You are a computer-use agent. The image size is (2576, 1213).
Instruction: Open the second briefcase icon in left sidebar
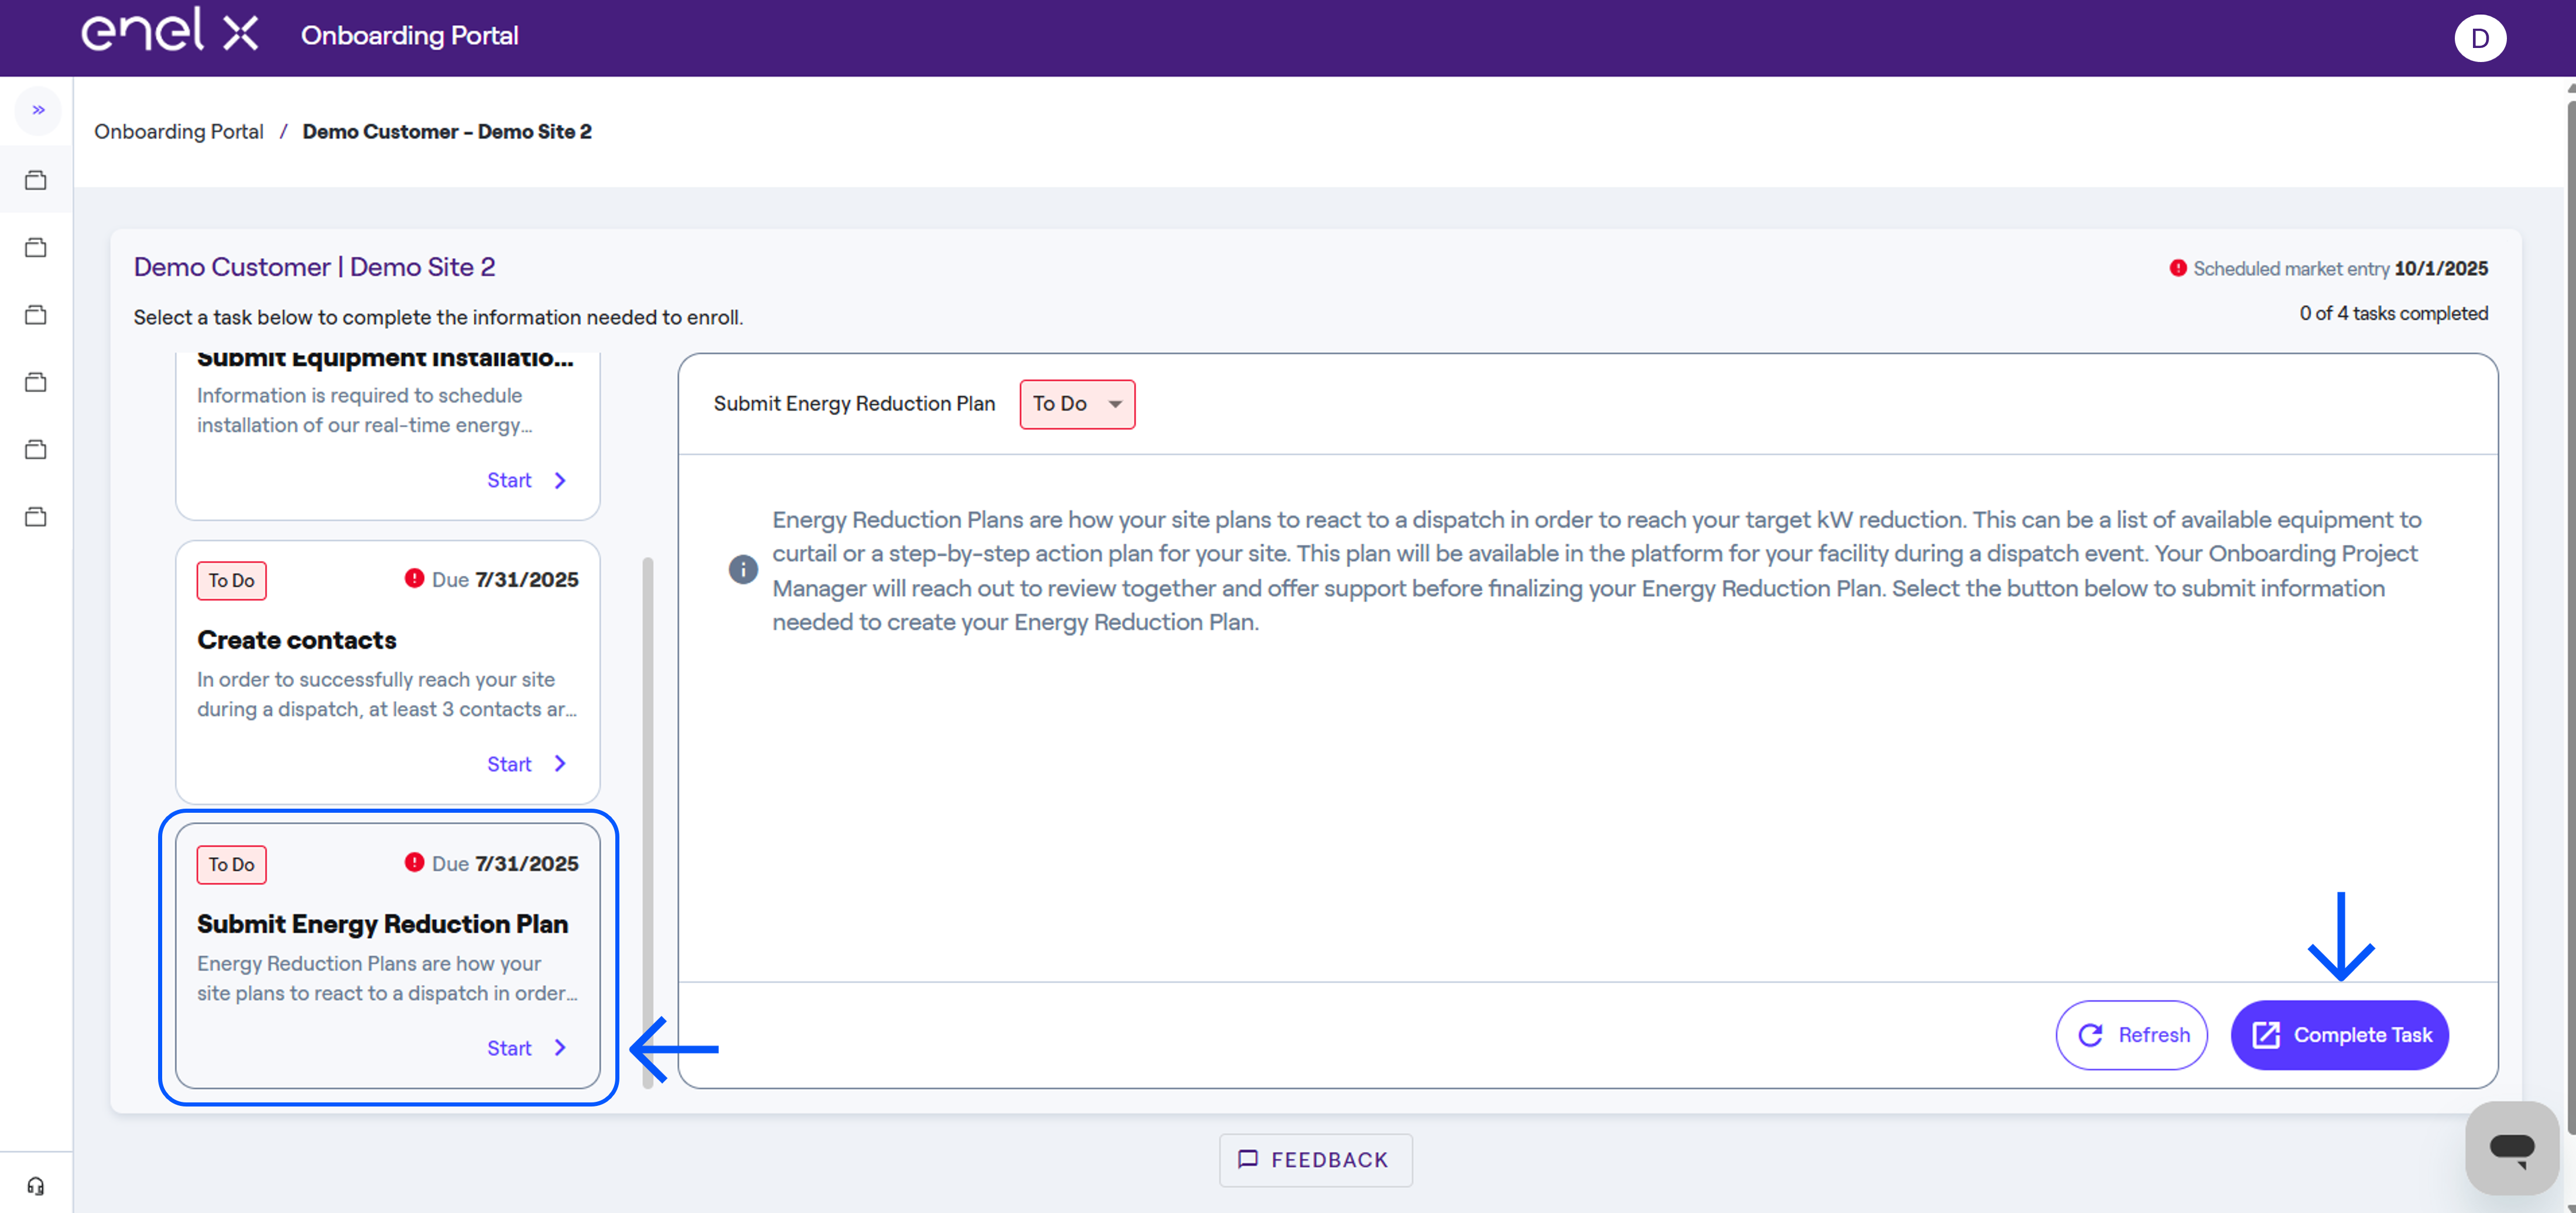tap(36, 247)
